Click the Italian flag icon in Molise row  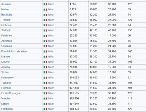click(45, 10)
